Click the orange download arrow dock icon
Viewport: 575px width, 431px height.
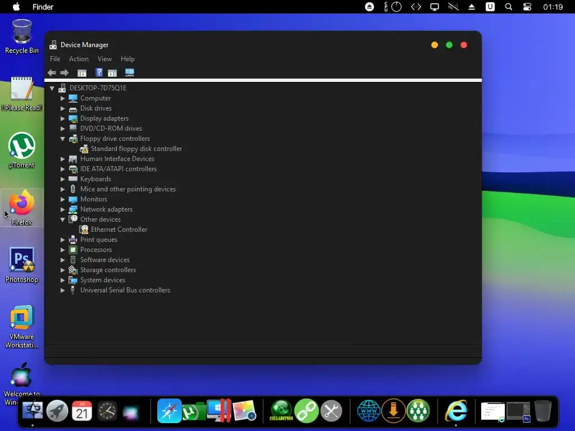click(394, 411)
